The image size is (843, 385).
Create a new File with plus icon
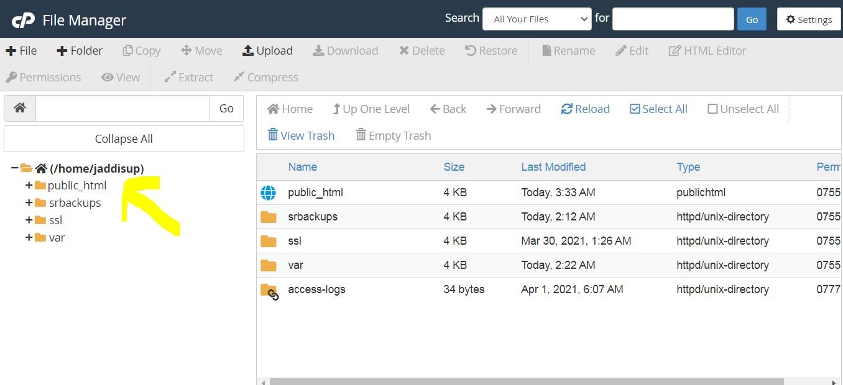click(21, 51)
